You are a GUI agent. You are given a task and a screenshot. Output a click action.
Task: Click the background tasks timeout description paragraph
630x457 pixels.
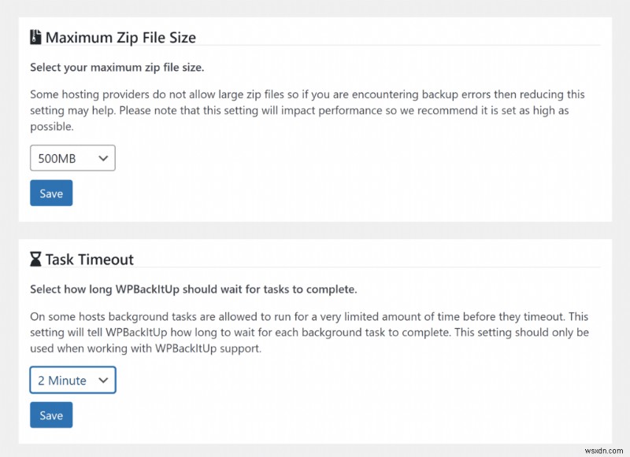tap(307, 332)
